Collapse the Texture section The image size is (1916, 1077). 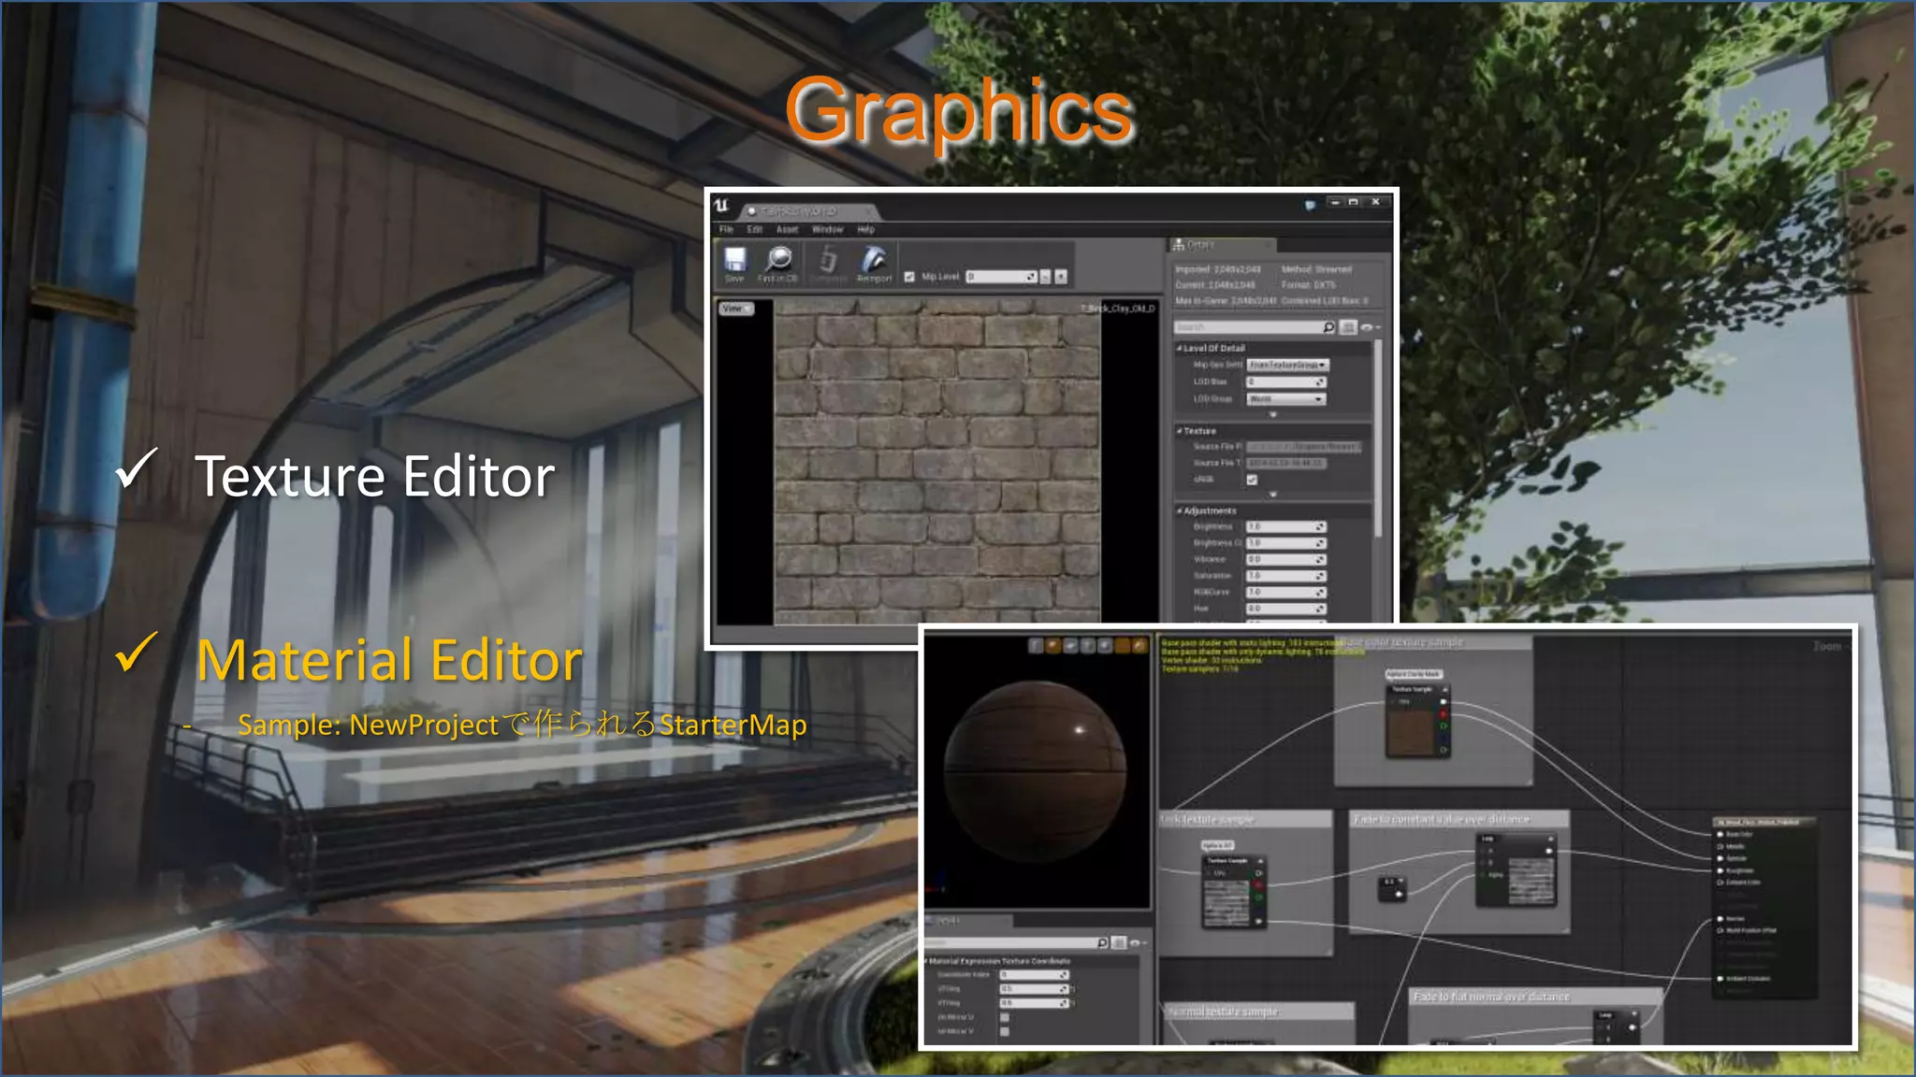(1180, 431)
